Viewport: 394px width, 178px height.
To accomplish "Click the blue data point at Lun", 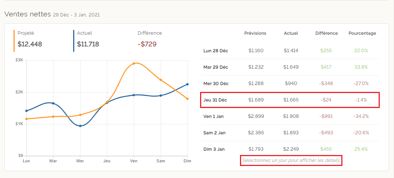I will coord(26,111).
